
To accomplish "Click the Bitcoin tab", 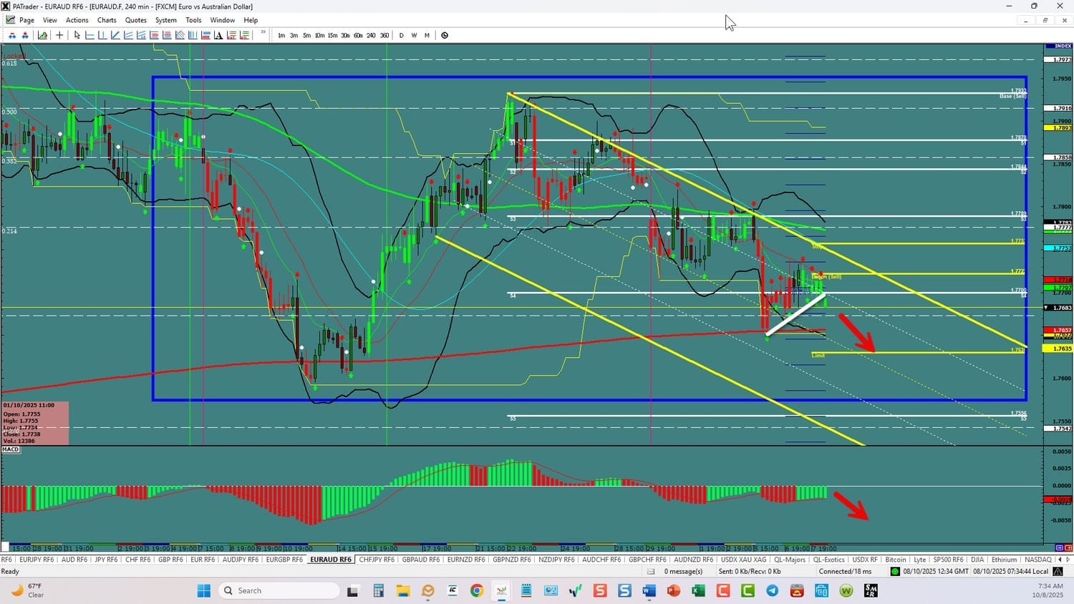I will (x=895, y=560).
